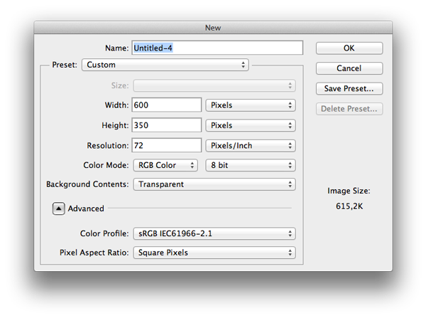Screen dimensions: 426x318
Task: Open the Color Profile sRGB dropdown
Action: coord(214,233)
